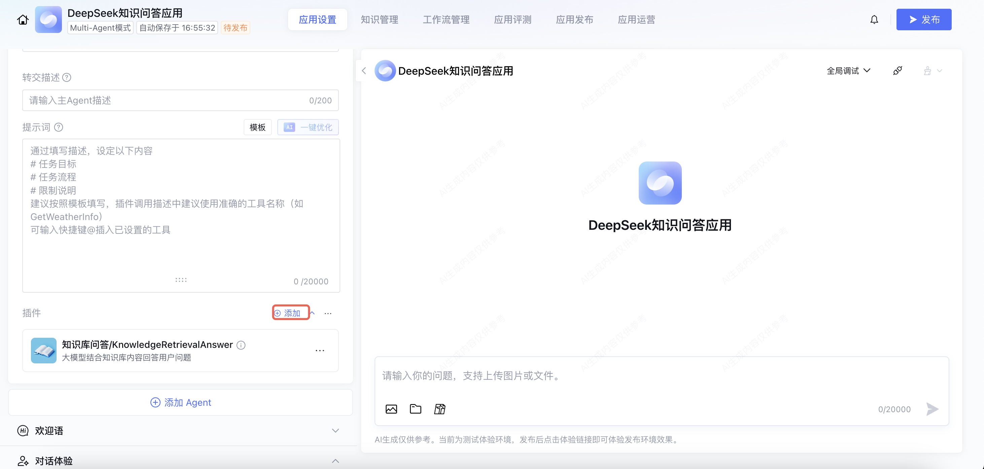Click the clear conversation broom icon
This screenshot has height=469, width=984.
pyautogui.click(x=927, y=71)
